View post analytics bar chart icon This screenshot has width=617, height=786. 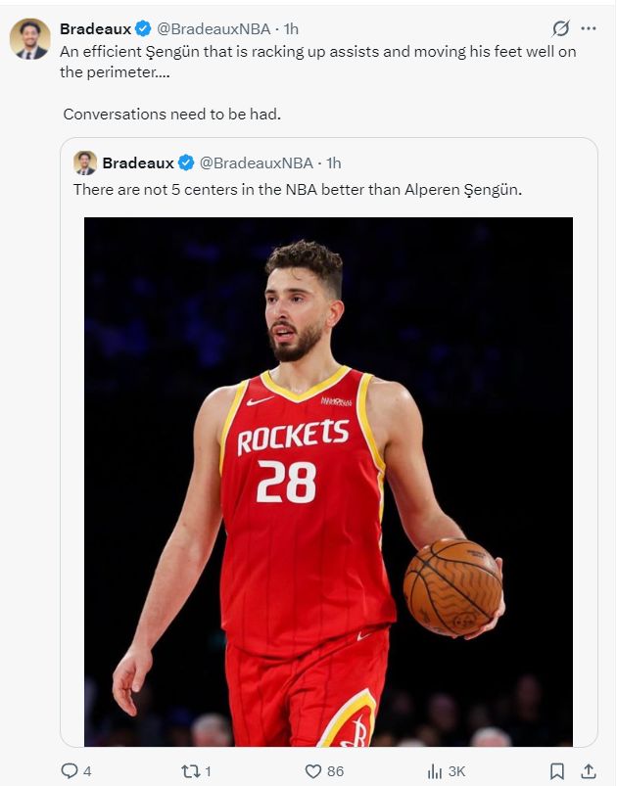[435, 771]
